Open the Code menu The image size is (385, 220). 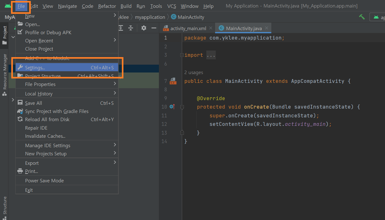pos(88,6)
